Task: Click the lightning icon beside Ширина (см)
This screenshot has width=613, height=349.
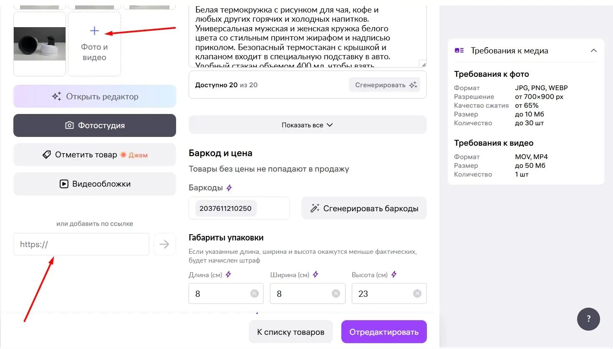Action: (x=315, y=275)
